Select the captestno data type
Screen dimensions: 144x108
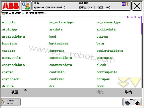pos(105,58)
